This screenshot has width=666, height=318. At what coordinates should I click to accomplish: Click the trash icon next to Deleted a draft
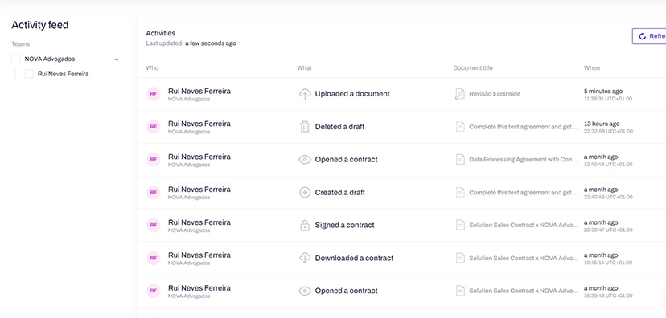click(305, 127)
